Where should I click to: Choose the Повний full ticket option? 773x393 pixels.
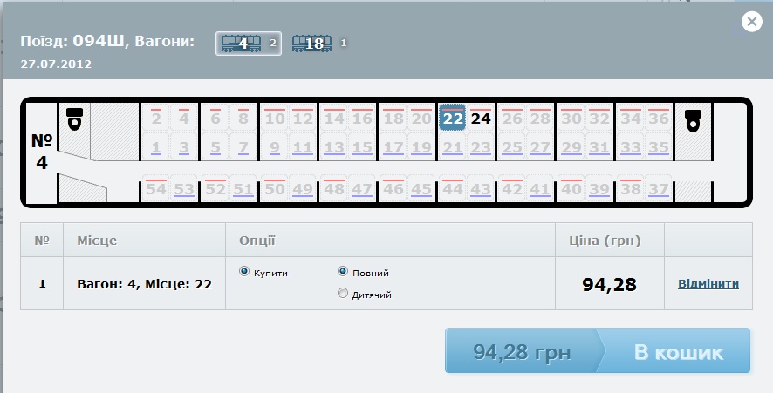click(342, 272)
